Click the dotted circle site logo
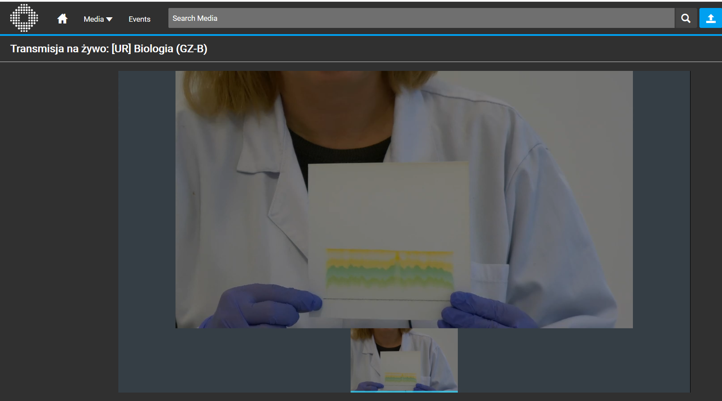 pos(24,18)
